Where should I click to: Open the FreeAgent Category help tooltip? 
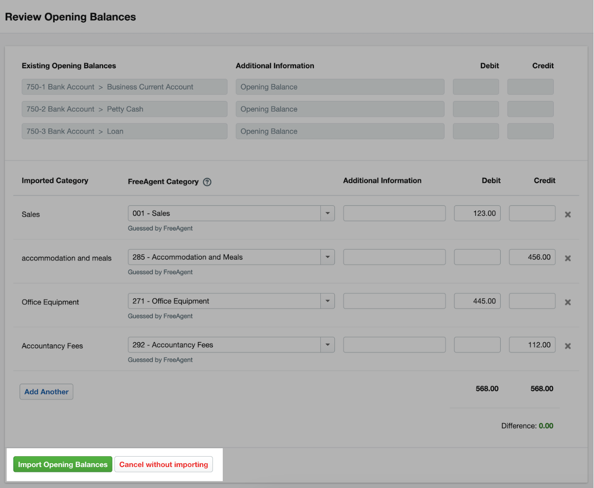coord(207,182)
